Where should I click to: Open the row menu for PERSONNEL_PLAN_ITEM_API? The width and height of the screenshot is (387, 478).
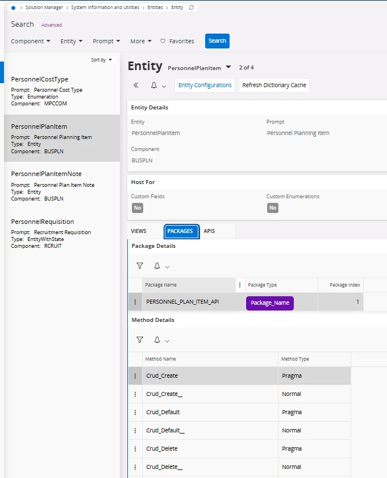[135, 302]
